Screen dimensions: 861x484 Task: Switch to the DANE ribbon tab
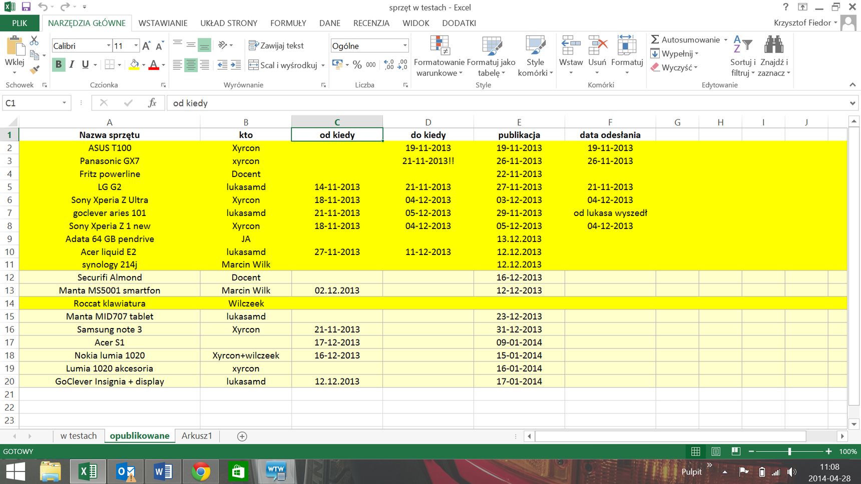pos(330,23)
